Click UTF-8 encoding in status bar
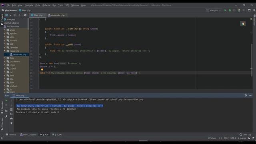Image resolution: width=256 pixels, height=144 pixels. 233,138
